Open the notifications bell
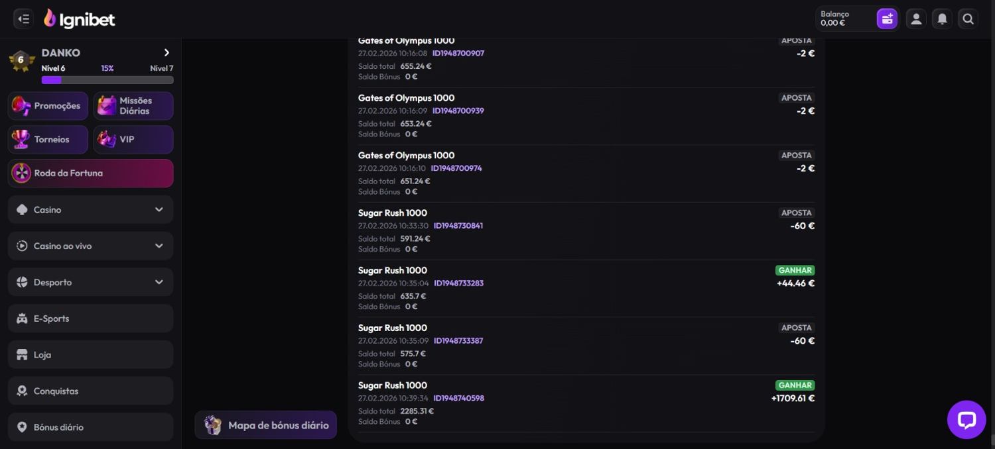Screen dimensions: 995x449 [942, 19]
